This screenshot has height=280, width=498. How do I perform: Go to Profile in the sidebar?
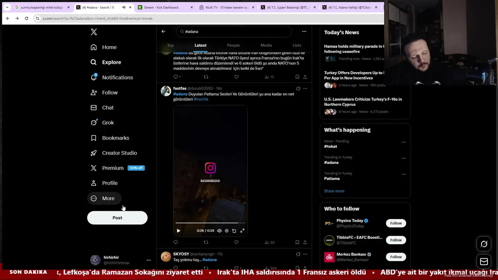pyautogui.click(x=104, y=183)
